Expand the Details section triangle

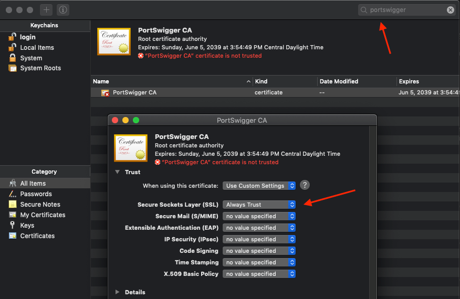117,292
